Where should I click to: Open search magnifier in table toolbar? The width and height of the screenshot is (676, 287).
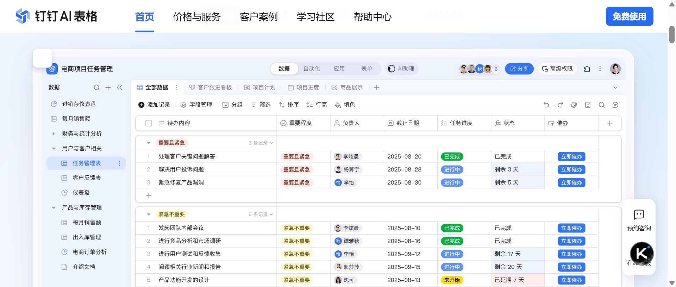point(601,105)
